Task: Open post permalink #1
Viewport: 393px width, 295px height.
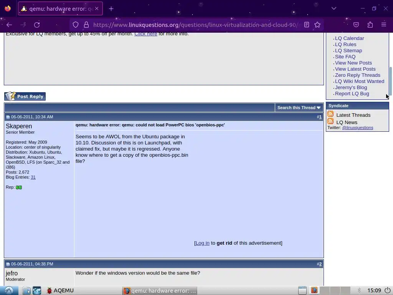Action: (320, 117)
